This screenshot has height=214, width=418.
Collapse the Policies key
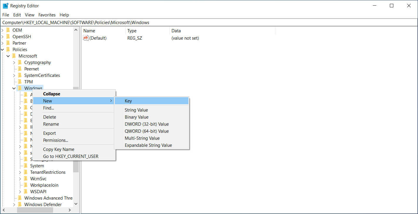[x=2, y=49]
